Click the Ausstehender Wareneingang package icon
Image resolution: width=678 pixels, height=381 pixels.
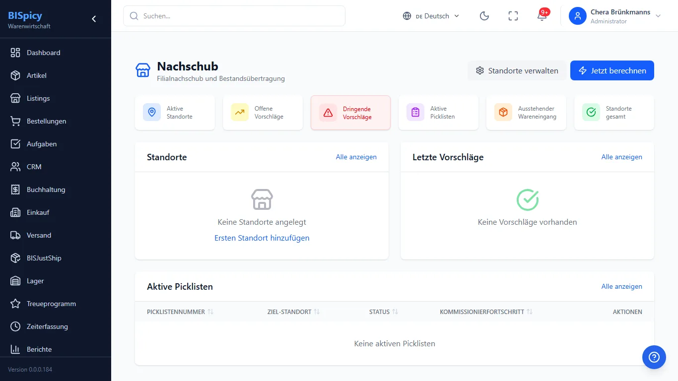[x=503, y=113]
